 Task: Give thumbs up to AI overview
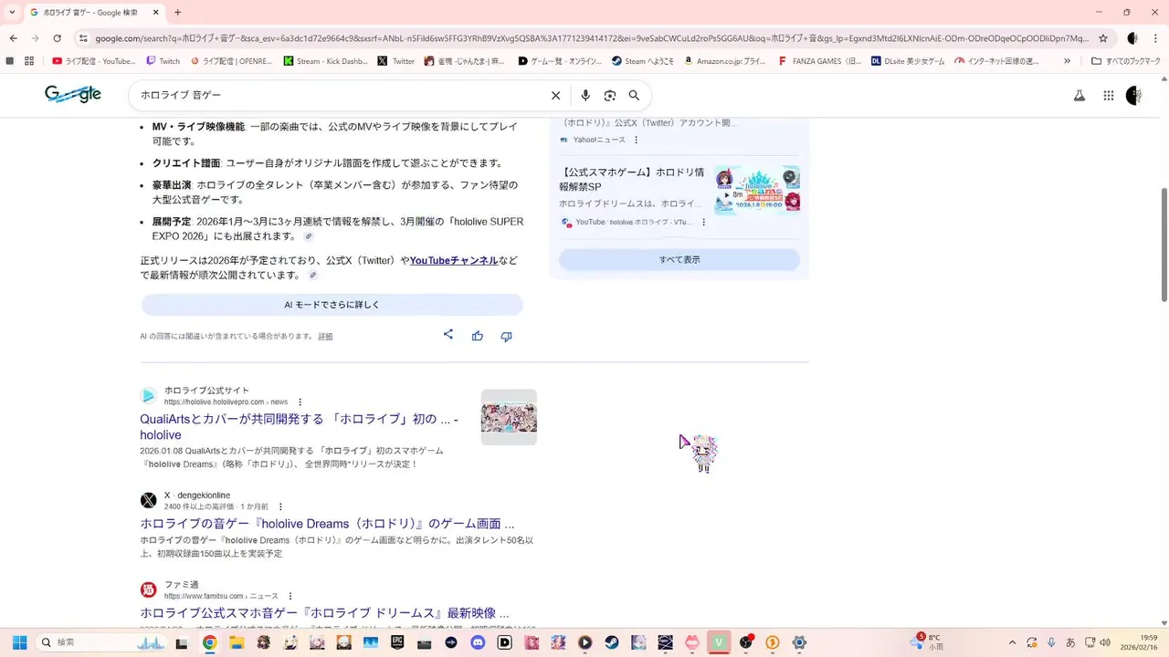[477, 336]
